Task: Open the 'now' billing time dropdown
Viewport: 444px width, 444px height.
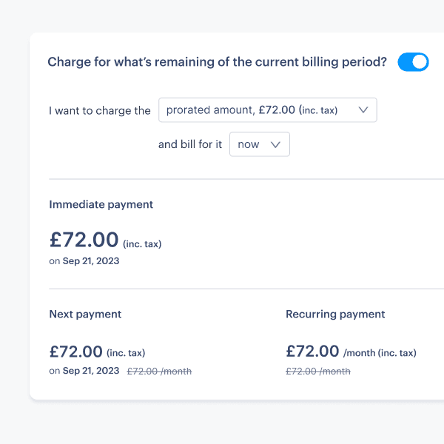Action: (x=259, y=144)
